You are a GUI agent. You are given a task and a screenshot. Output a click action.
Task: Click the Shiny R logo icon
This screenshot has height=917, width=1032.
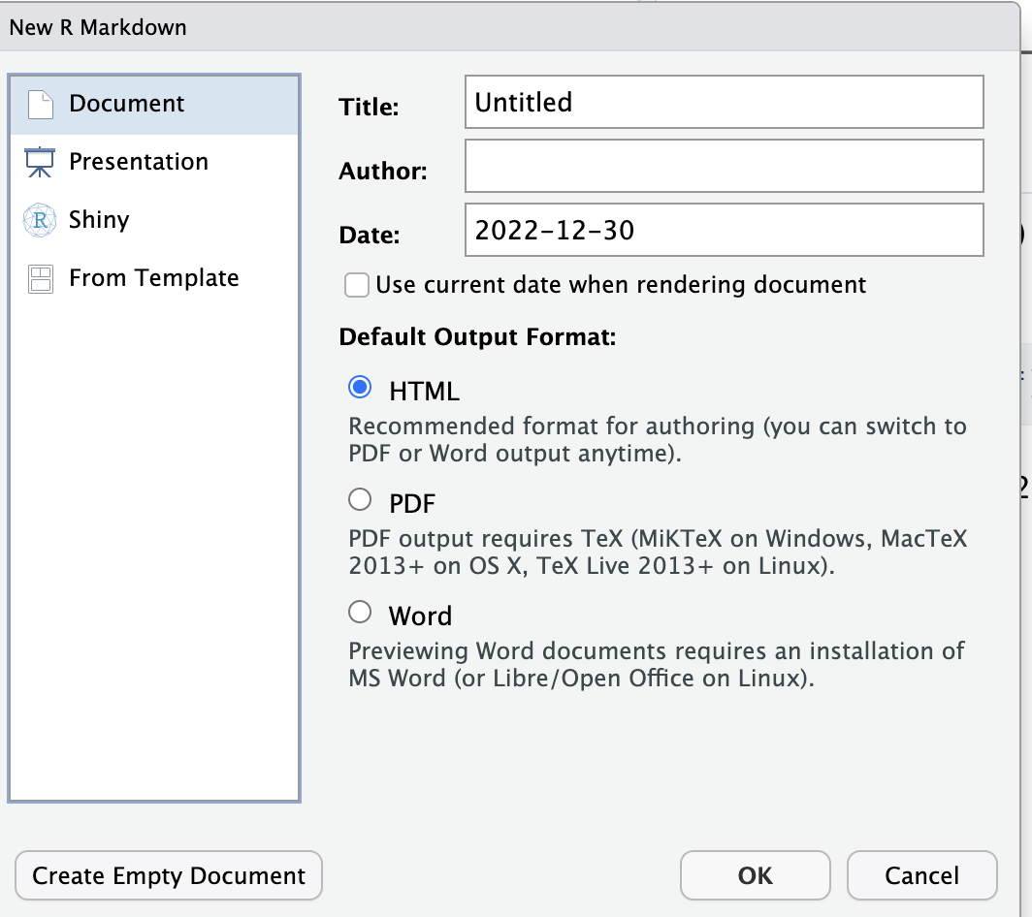(40, 220)
